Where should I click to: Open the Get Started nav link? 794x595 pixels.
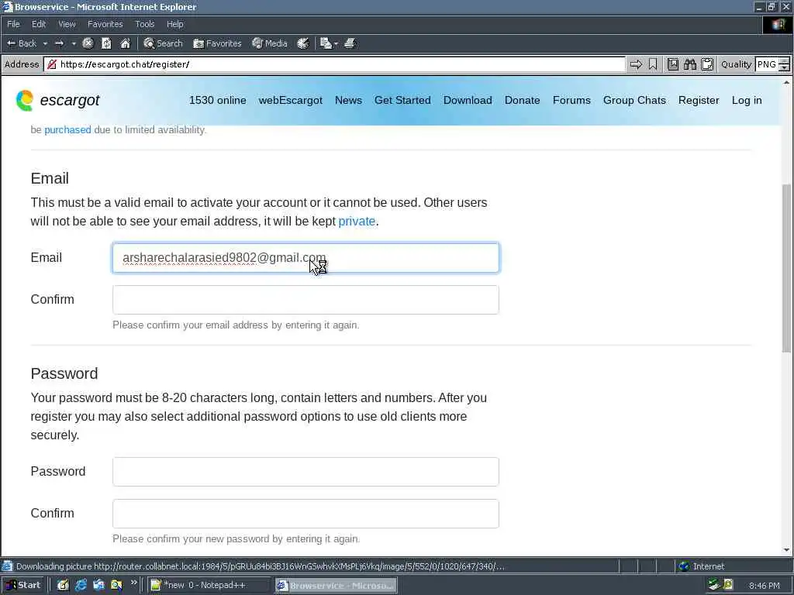pos(402,100)
